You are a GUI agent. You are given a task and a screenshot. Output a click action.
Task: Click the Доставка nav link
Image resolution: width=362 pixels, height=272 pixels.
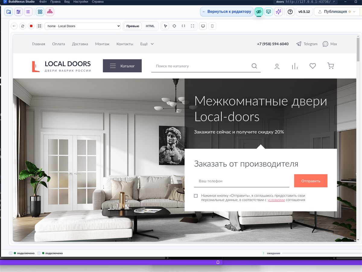click(80, 44)
